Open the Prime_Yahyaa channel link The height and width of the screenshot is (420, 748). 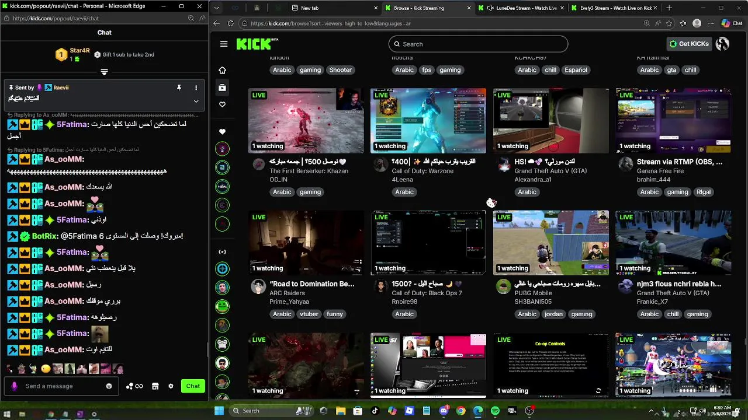click(x=289, y=302)
